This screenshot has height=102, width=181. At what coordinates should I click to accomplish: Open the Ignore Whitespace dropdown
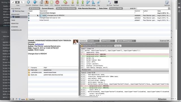click(x=126, y=41)
